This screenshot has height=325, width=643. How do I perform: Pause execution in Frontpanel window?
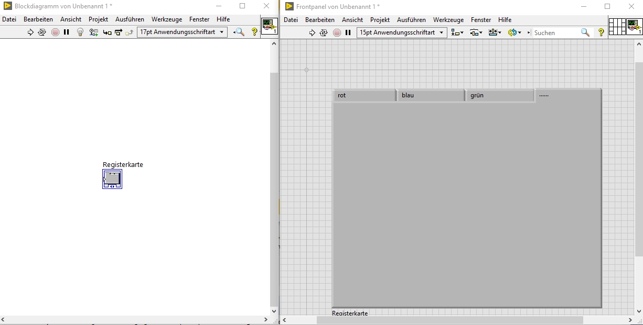[348, 32]
